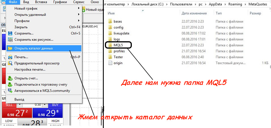Click the pc breadcrumb in address bar
The image size is (271, 128).
pyautogui.click(x=200, y=4)
